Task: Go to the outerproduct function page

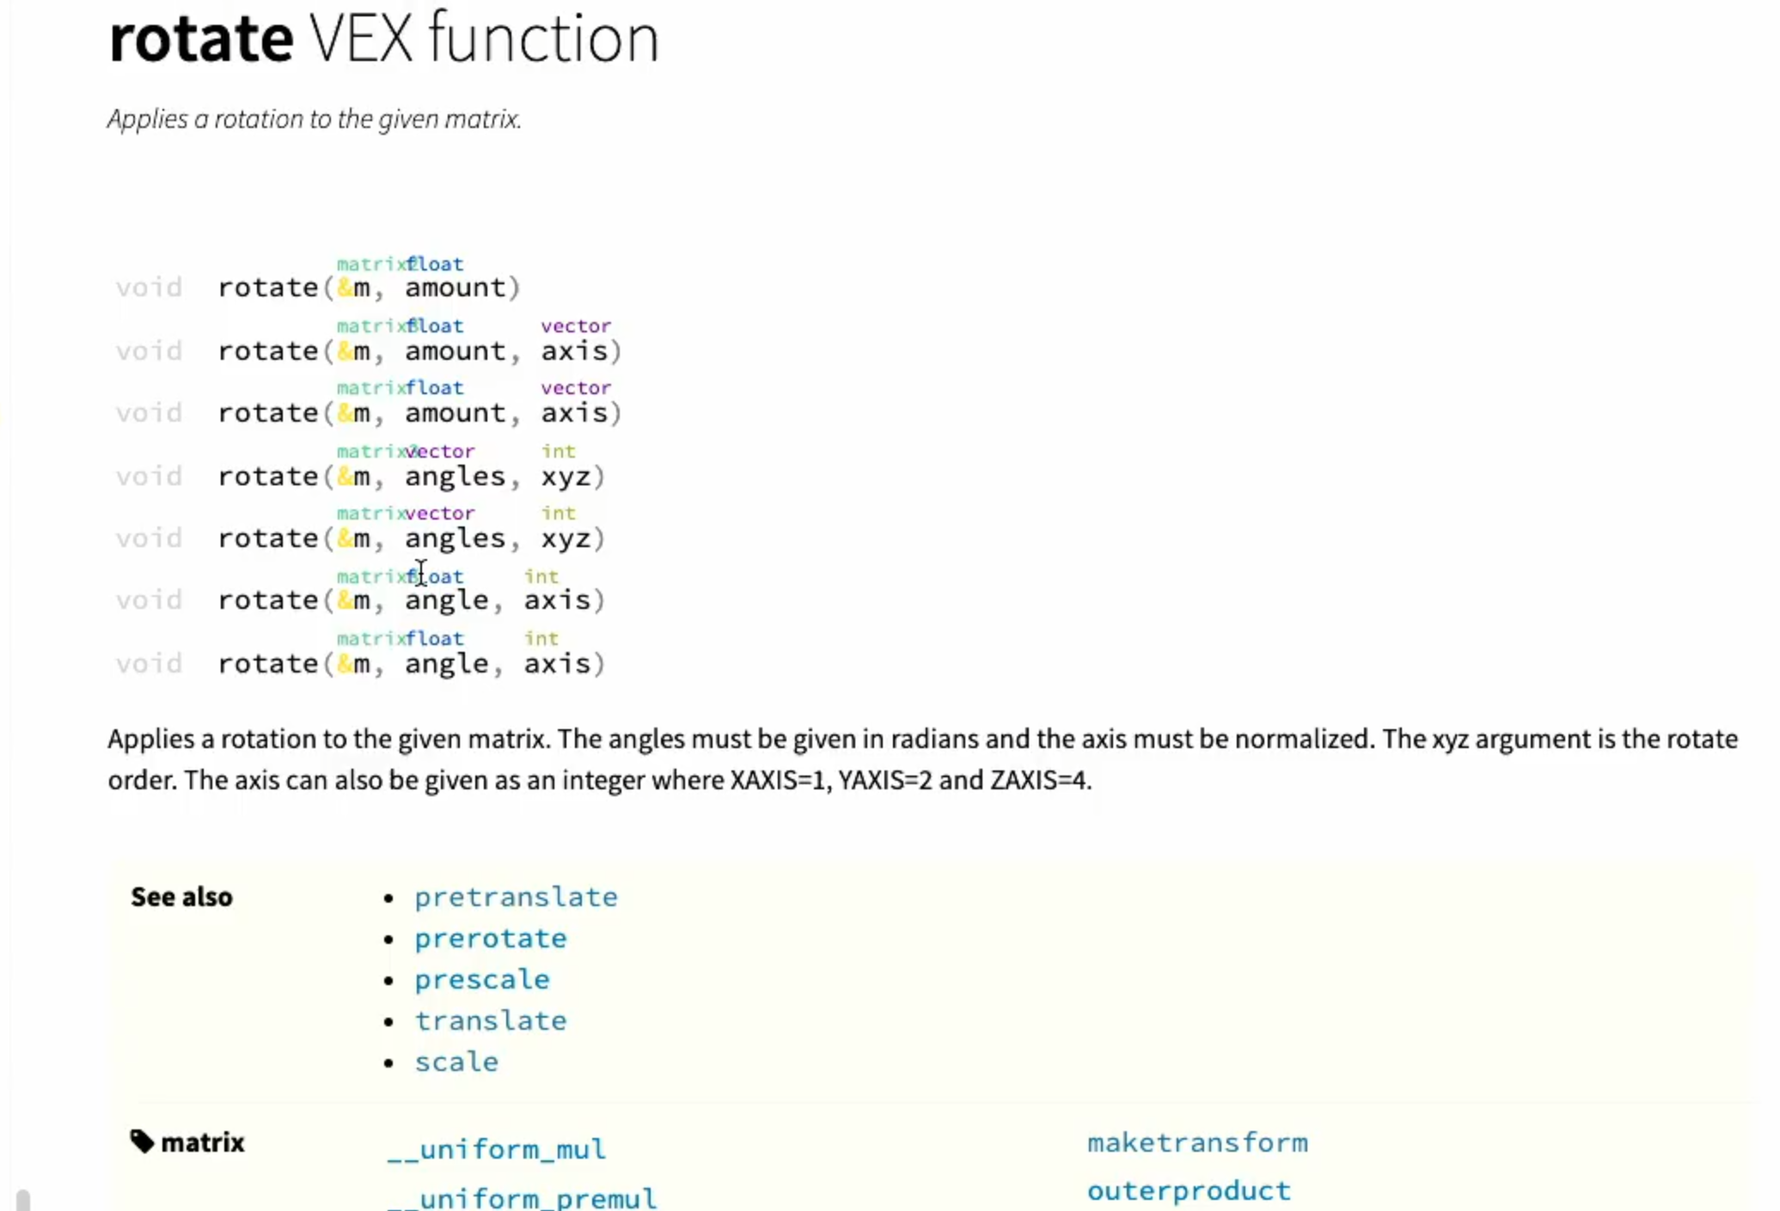Action: 1189,1190
